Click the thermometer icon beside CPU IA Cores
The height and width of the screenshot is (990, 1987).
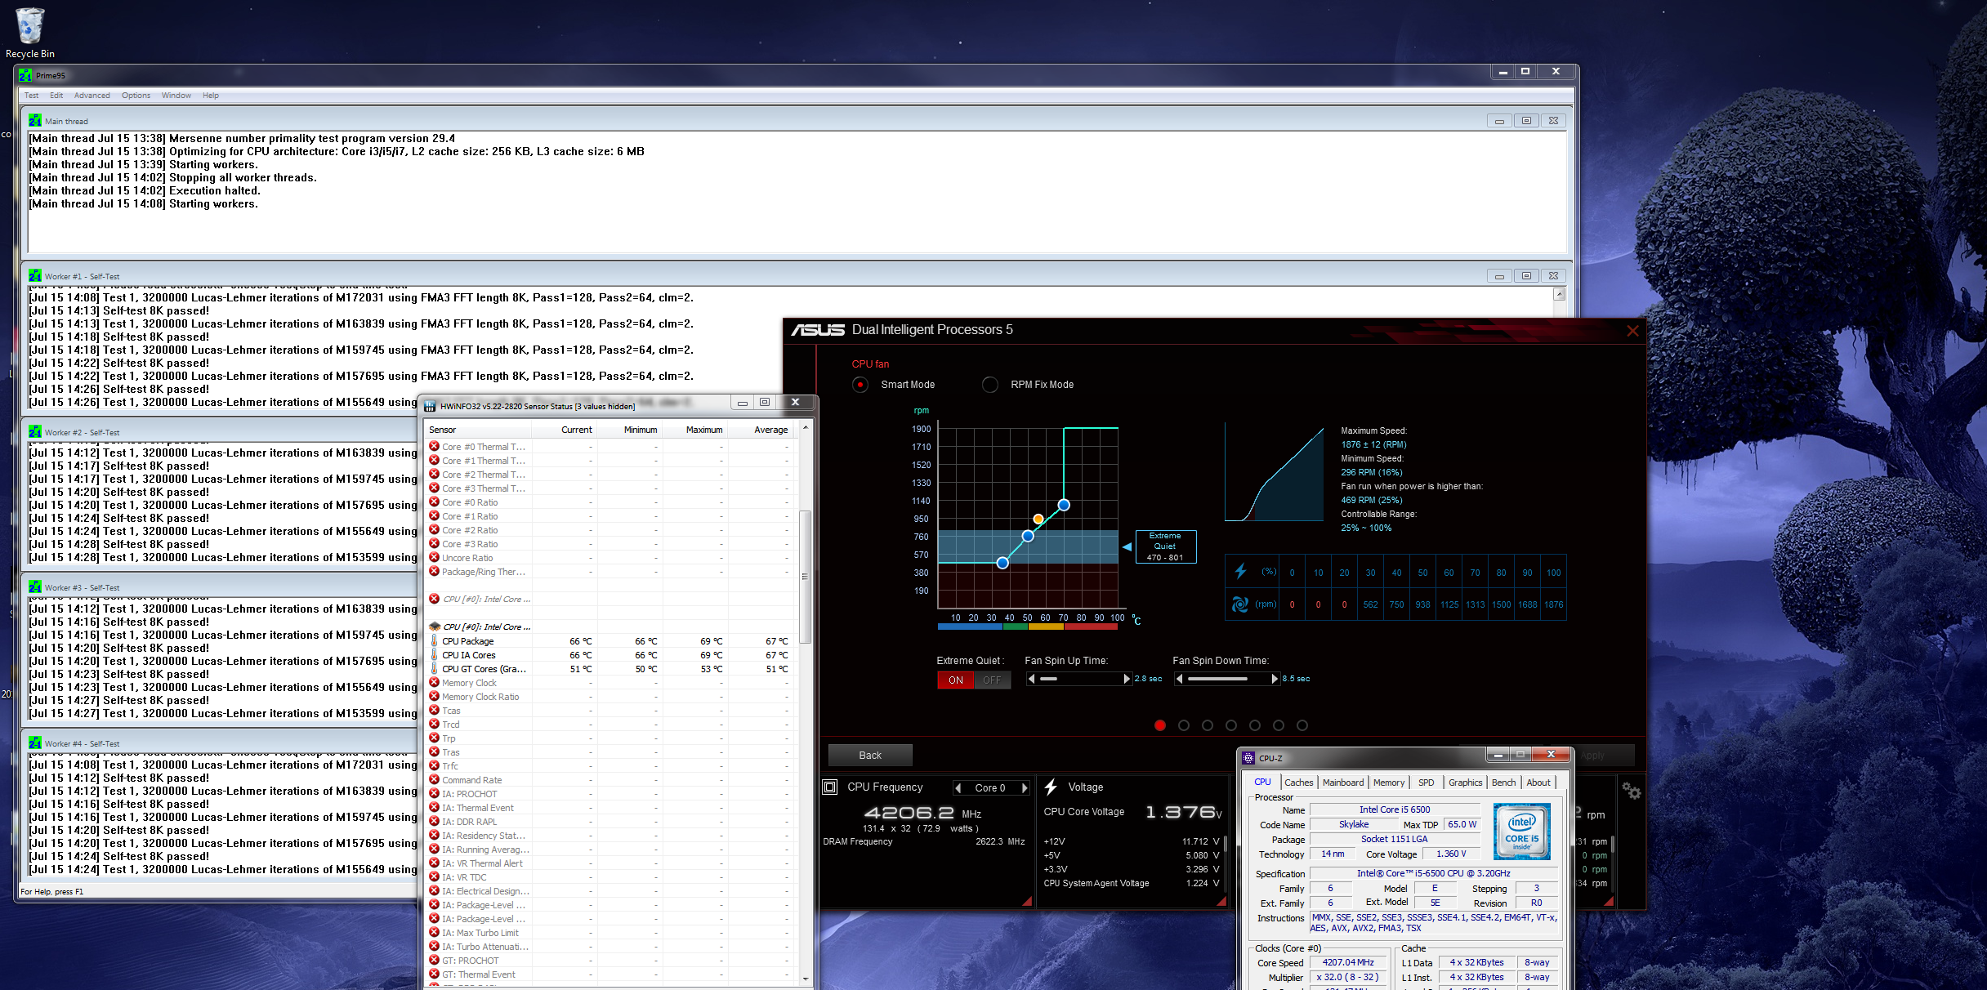click(x=434, y=654)
